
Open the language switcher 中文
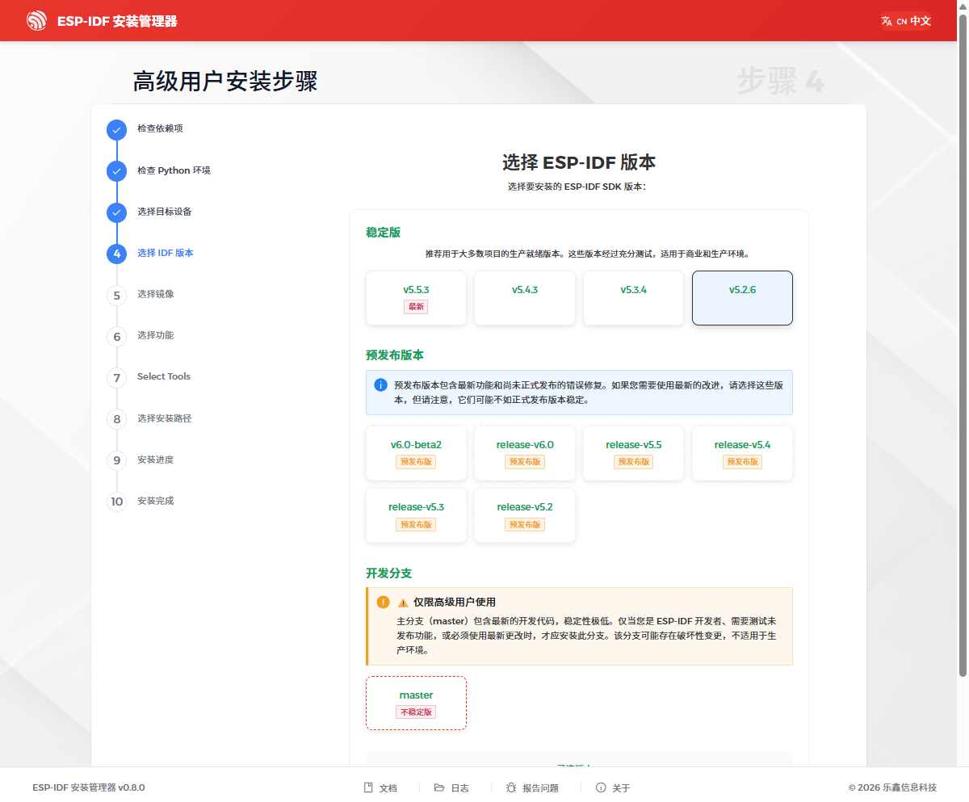907,21
